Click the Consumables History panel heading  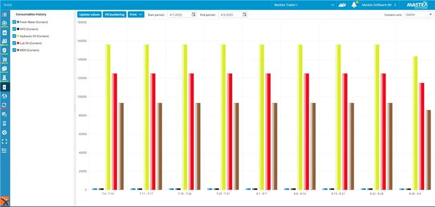click(31, 14)
